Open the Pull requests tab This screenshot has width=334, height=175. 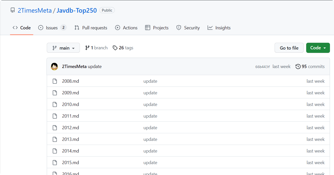coord(91,28)
